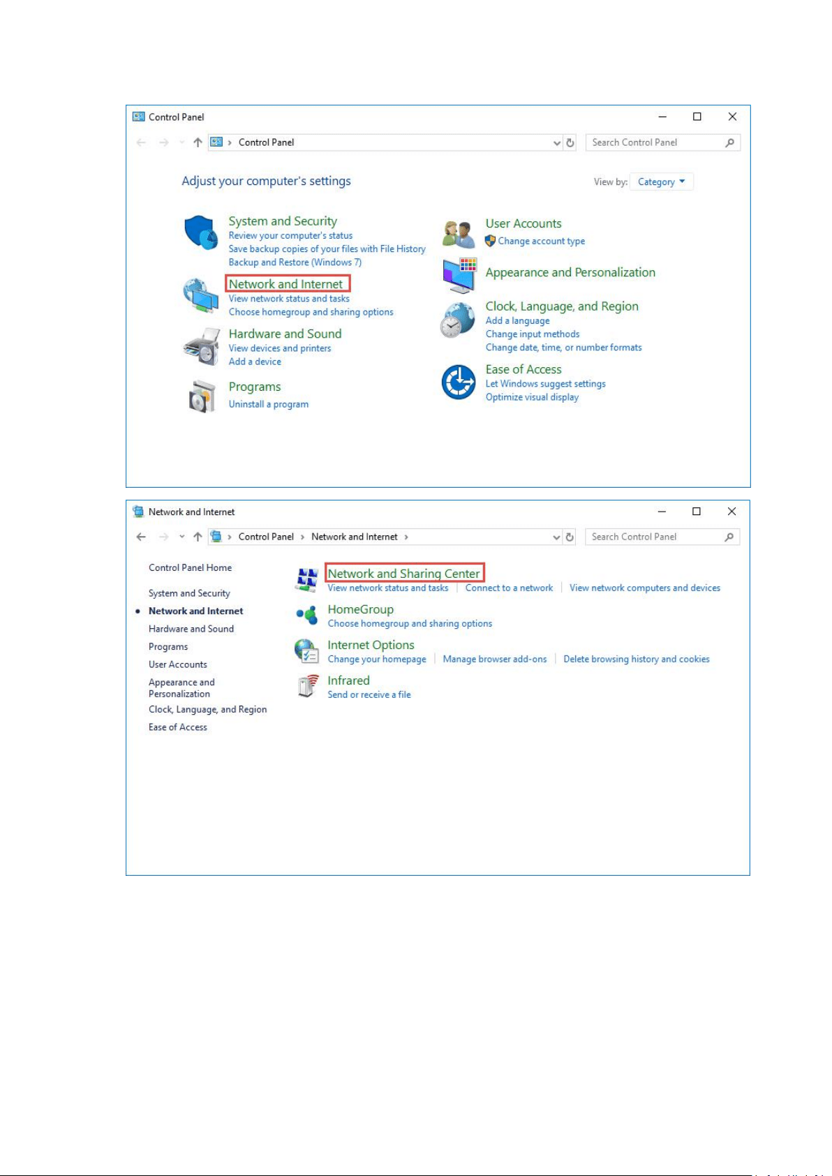The width and height of the screenshot is (832, 1176).
Task: Click Review your computer's status
Action: (x=290, y=236)
